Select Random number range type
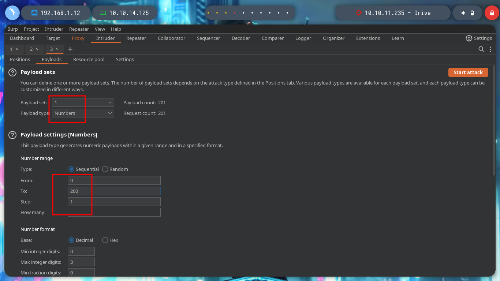This screenshot has height=281, width=500. [105, 169]
